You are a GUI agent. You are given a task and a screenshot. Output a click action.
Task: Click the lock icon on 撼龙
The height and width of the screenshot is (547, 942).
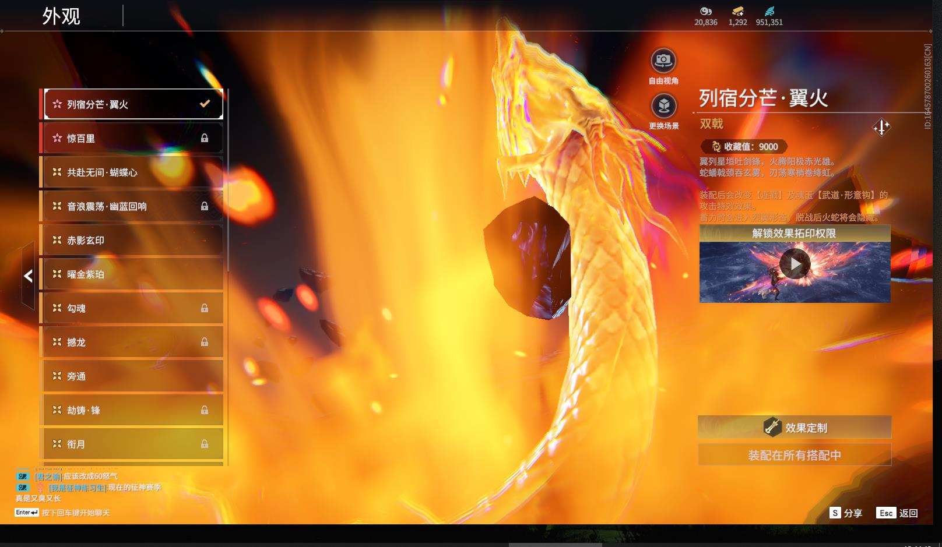point(205,342)
